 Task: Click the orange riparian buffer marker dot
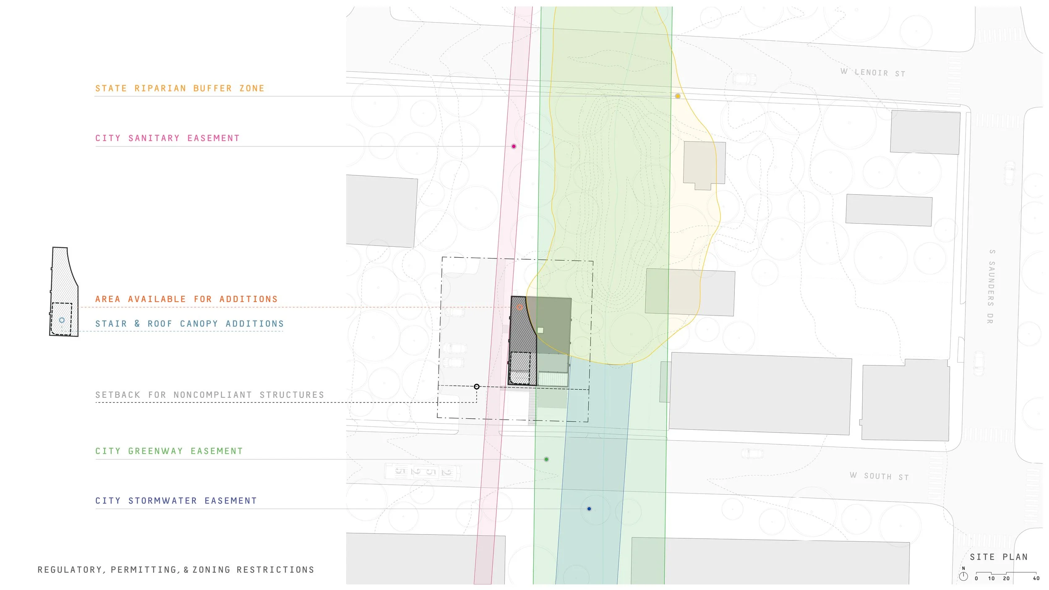pyautogui.click(x=678, y=96)
